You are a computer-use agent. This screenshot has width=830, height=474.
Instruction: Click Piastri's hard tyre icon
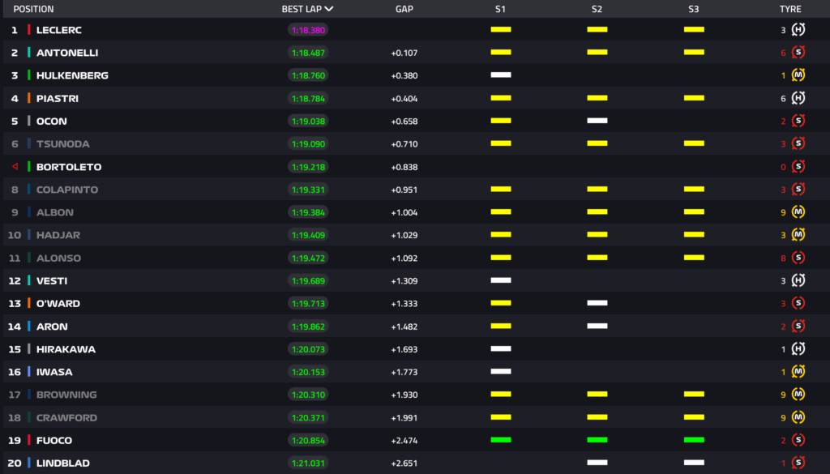pyautogui.click(x=798, y=98)
